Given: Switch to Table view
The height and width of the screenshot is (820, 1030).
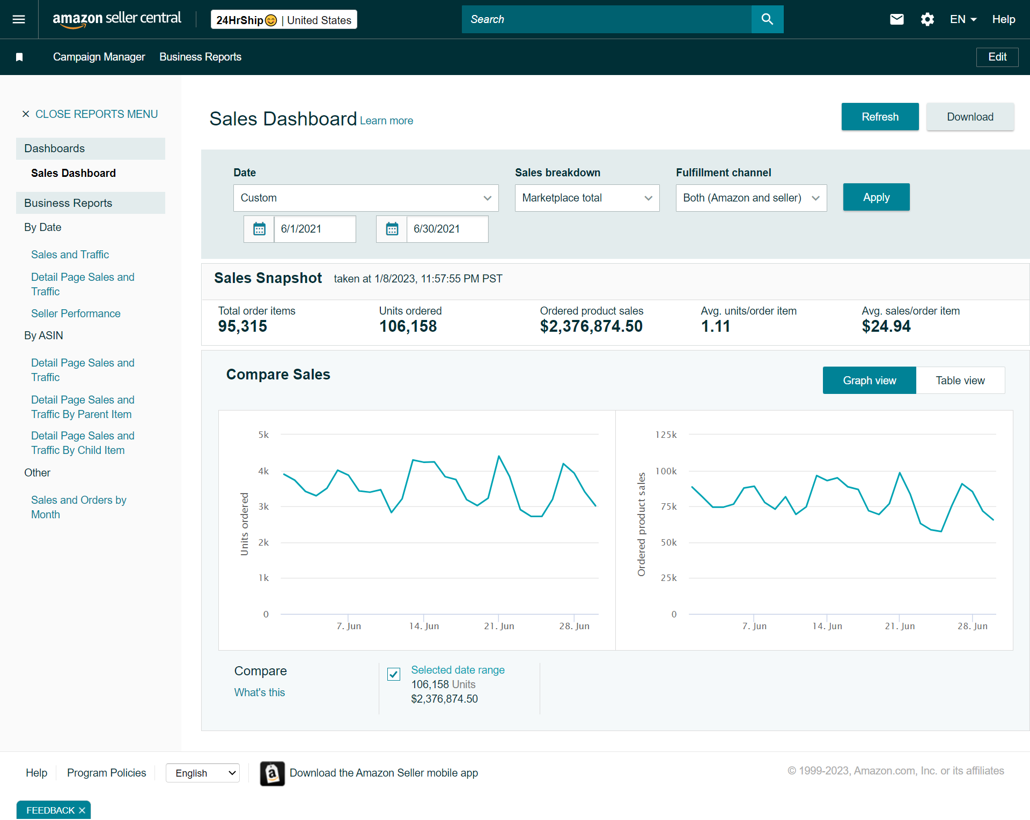Looking at the screenshot, I should 960,381.
